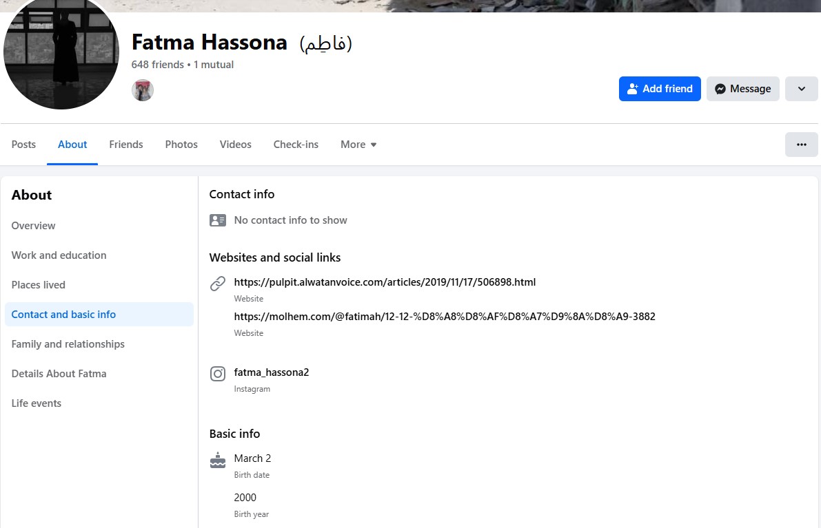The height and width of the screenshot is (528, 821).
Task: Click the Instagram icon
Action: (218, 374)
